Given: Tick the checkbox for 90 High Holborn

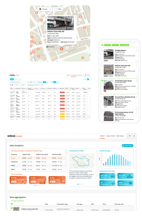Looking at the screenshot, I should [102, 50].
